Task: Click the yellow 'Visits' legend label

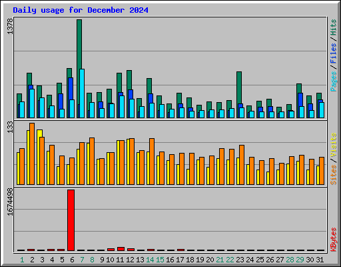Action: (x=333, y=146)
